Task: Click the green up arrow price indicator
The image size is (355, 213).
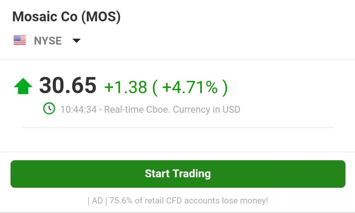Action: (x=23, y=87)
